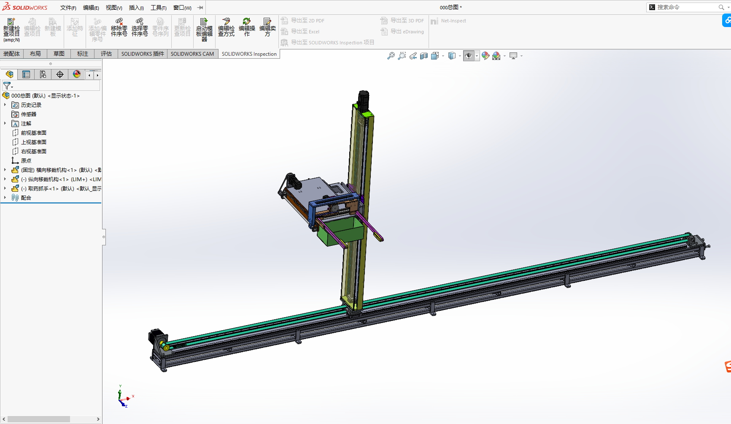Click the SOLIDWORKS logo
731x424 pixels.
pos(25,7)
